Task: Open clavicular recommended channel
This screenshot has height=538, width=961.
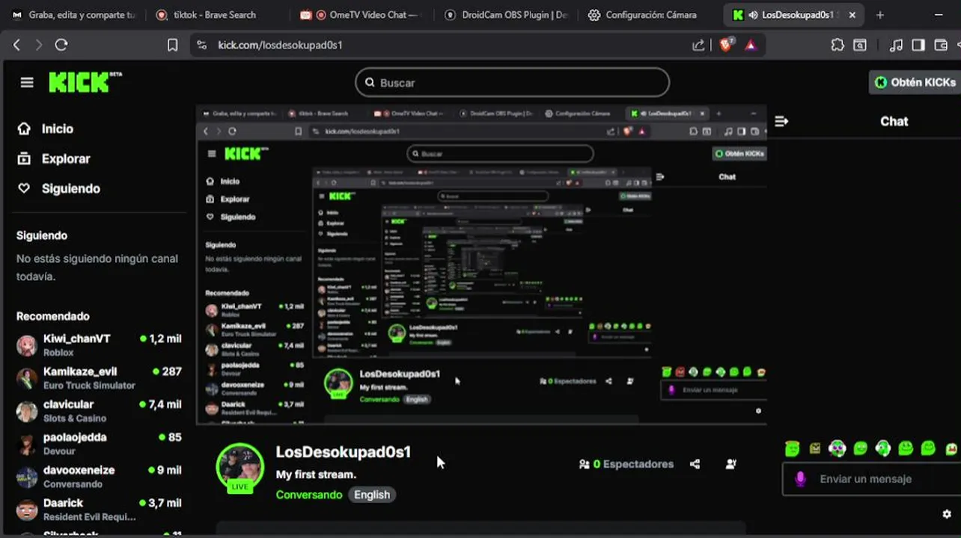Action: [99, 410]
